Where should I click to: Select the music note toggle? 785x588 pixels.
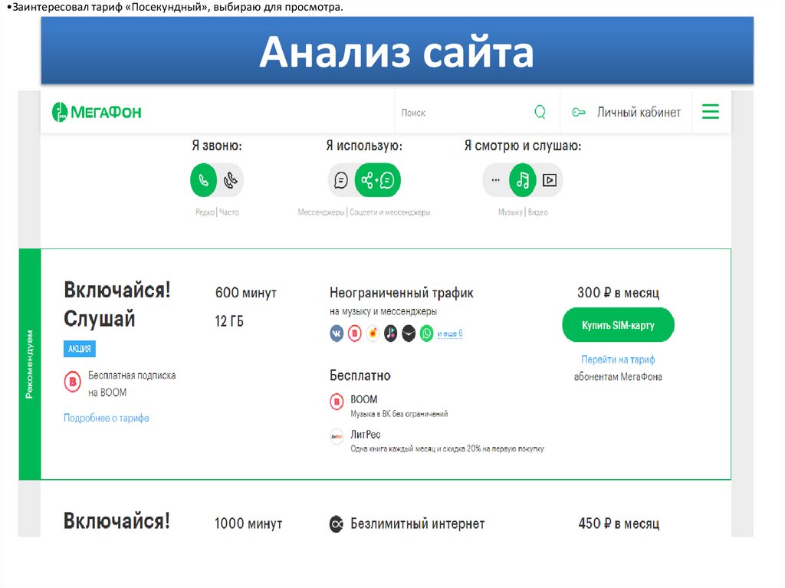(x=523, y=180)
